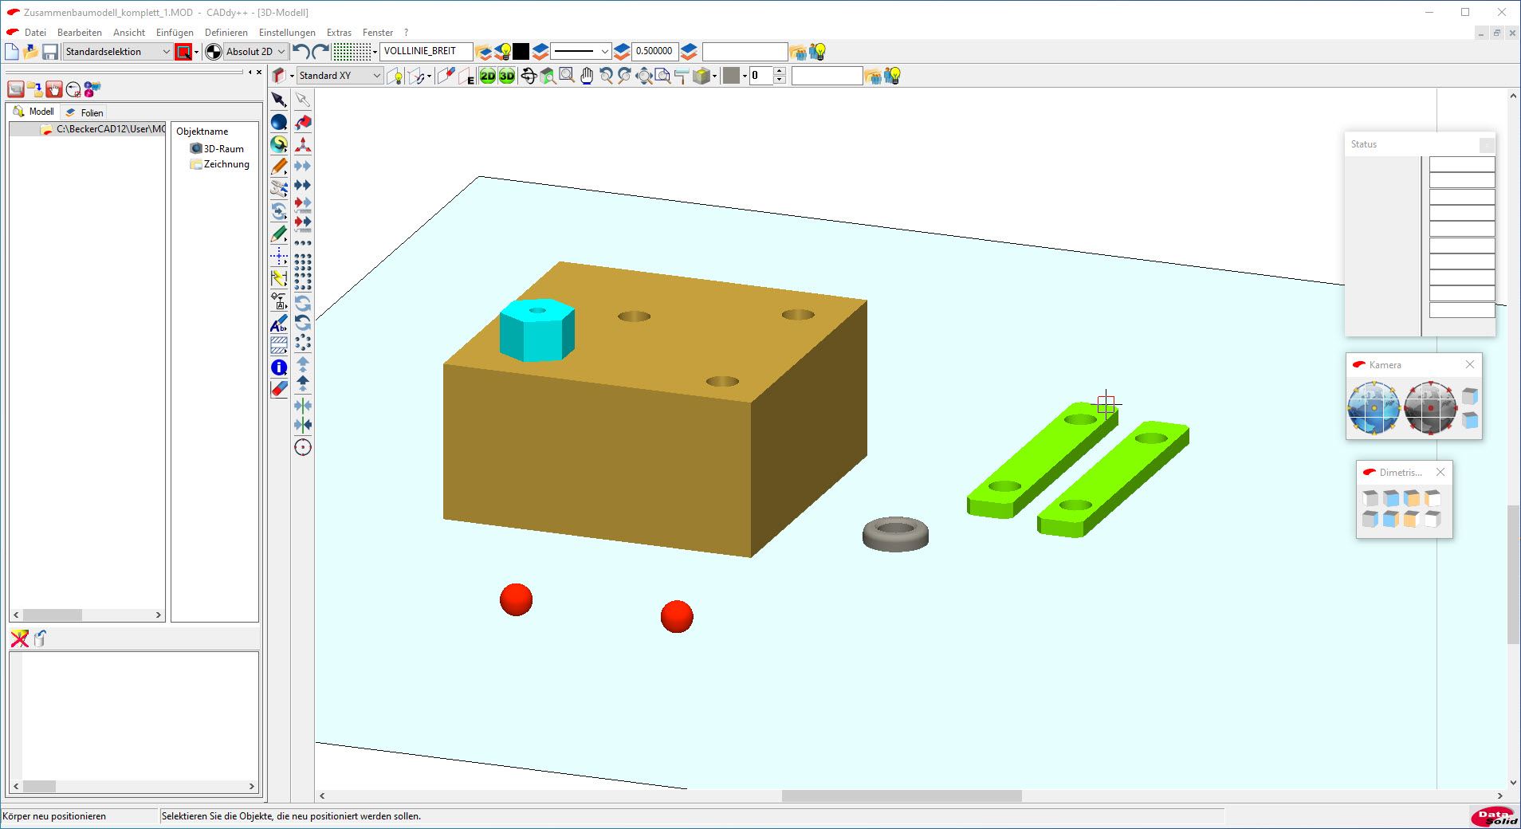Click the blue info circle tool

[279, 367]
